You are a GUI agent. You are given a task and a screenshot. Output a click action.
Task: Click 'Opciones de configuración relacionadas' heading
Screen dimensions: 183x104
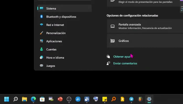pyautogui.click(x=132, y=15)
